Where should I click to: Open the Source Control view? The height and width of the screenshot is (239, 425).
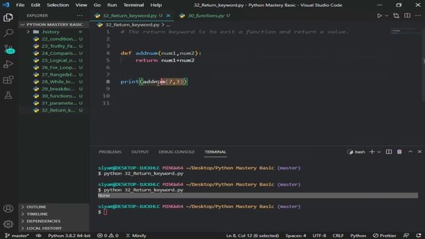pos(9,49)
